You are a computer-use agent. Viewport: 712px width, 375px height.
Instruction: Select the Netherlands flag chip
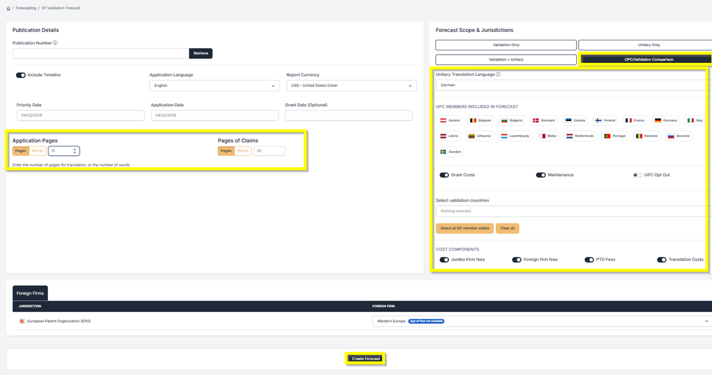(x=580, y=136)
